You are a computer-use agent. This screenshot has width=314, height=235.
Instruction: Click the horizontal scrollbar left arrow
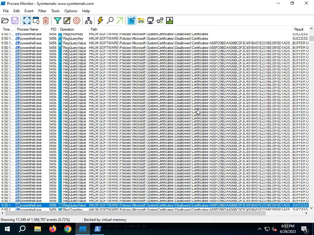click(x=2, y=213)
